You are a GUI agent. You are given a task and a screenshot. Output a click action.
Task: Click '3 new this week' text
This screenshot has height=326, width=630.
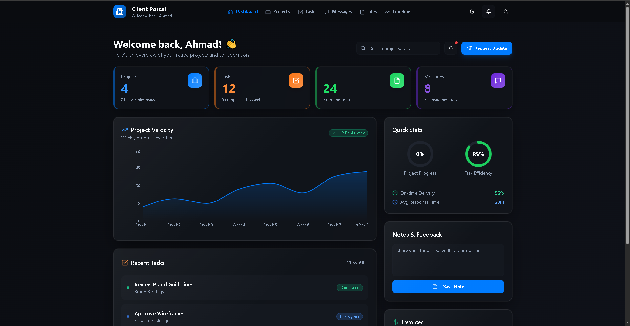click(x=337, y=100)
